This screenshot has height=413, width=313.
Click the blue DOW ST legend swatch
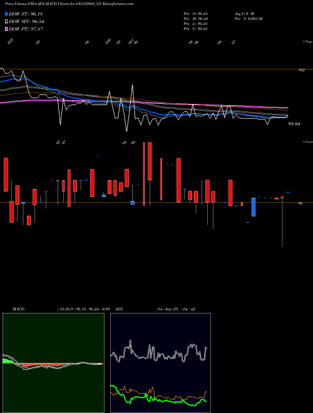coord(6,14)
